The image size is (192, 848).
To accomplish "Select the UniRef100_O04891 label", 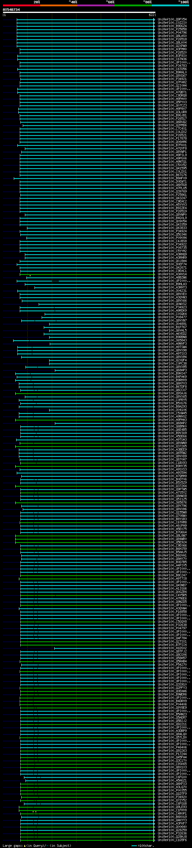I will click(172, 324).
